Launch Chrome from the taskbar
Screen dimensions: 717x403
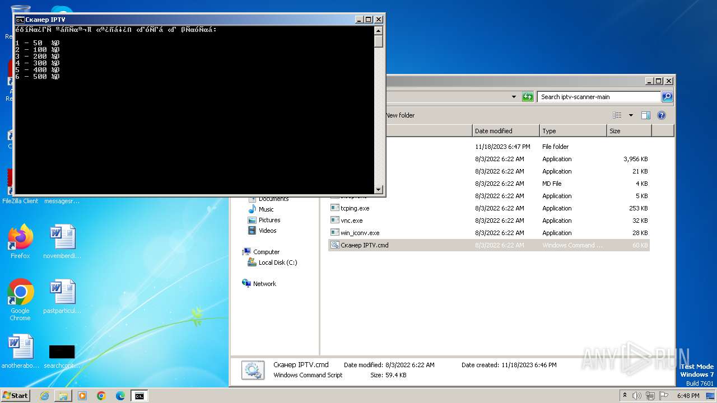coord(101,396)
